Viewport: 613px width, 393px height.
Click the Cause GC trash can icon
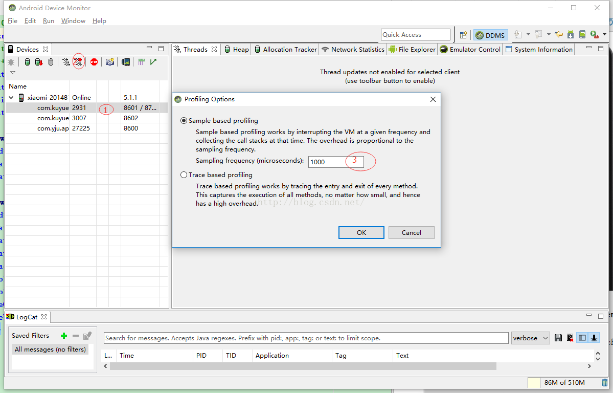pyautogui.click(x=51, y=62)
